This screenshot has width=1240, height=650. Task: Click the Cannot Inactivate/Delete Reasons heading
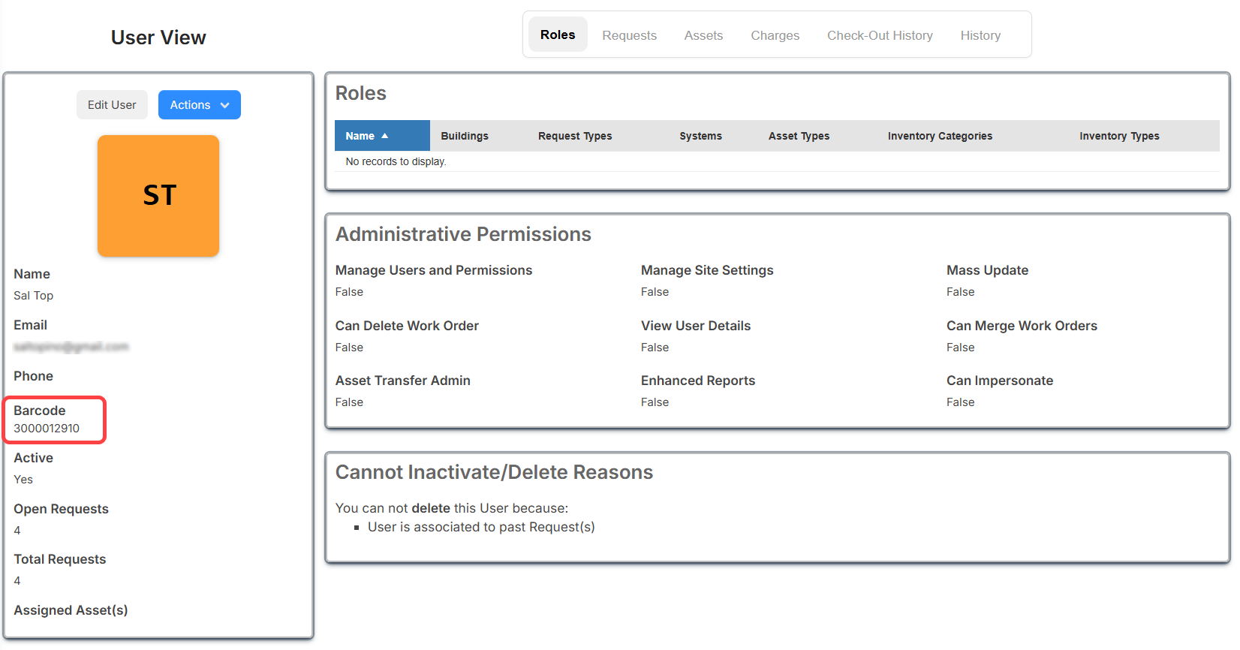(494, 472)
